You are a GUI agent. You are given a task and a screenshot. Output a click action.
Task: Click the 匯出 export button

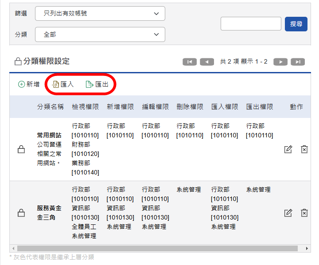point(97,84)
